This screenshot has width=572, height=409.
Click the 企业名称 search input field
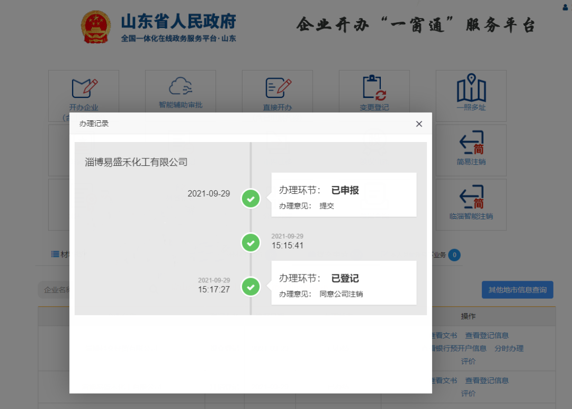click(x=53, y=290)
